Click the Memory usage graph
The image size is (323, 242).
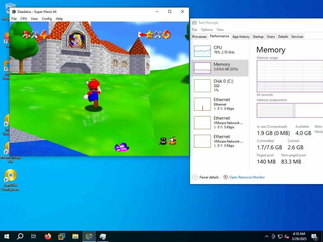[290, 76]
